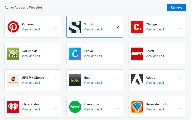Open View and edit for iHeartRadio
Image resolution: width=193 pixels, height=120 pixels.
pyautogui.click(x=31, y=109)
